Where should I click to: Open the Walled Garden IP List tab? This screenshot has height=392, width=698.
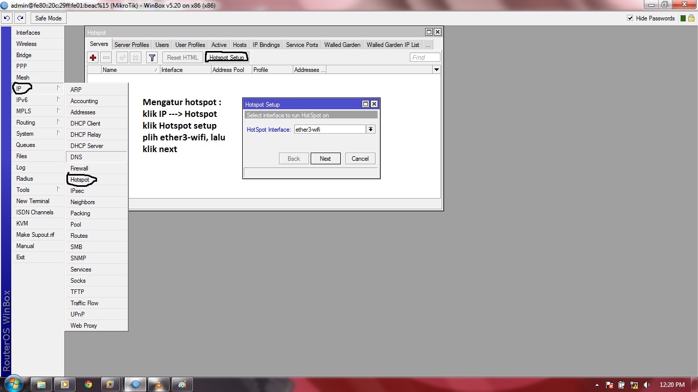(x=393, y=45)
